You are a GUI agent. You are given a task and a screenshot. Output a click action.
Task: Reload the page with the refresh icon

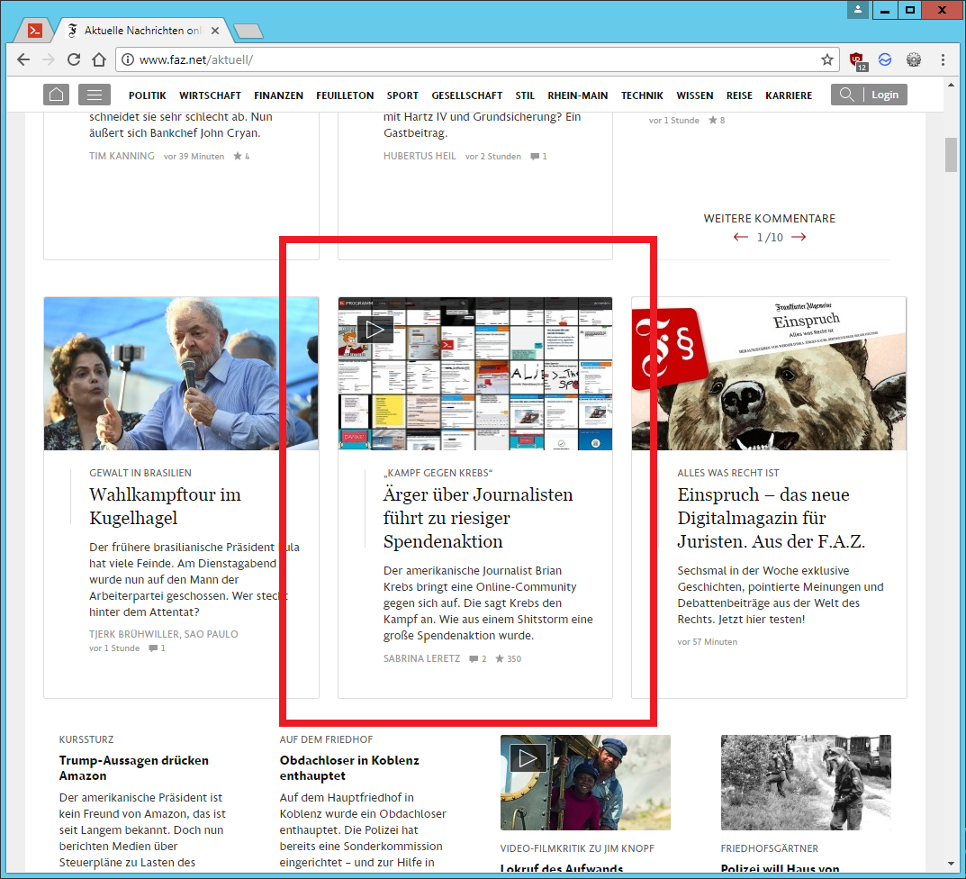[73, 59]
